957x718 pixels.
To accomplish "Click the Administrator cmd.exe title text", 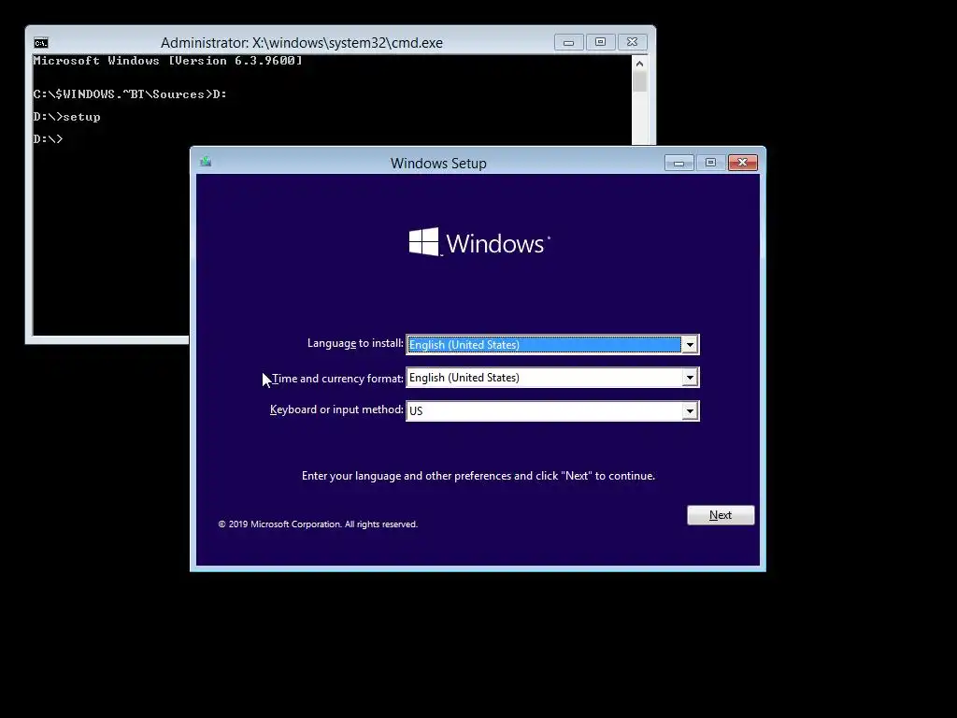I will coord(302,43).
